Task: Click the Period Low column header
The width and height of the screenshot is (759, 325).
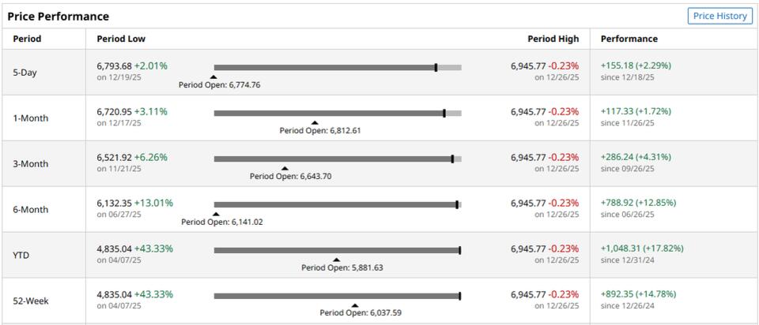Action: [x=121, y=39]
